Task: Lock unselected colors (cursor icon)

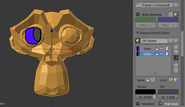Action: (x=170, y=80)
